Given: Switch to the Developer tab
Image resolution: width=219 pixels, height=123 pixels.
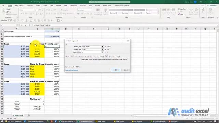Looking at the screenshot, I should (74, 6).
